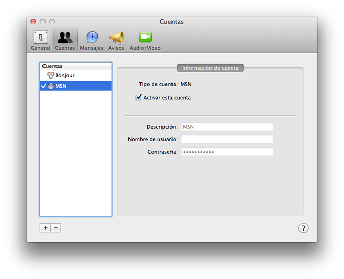
Task: Click the Nombre de usuario field
Action: pos(227,139)
